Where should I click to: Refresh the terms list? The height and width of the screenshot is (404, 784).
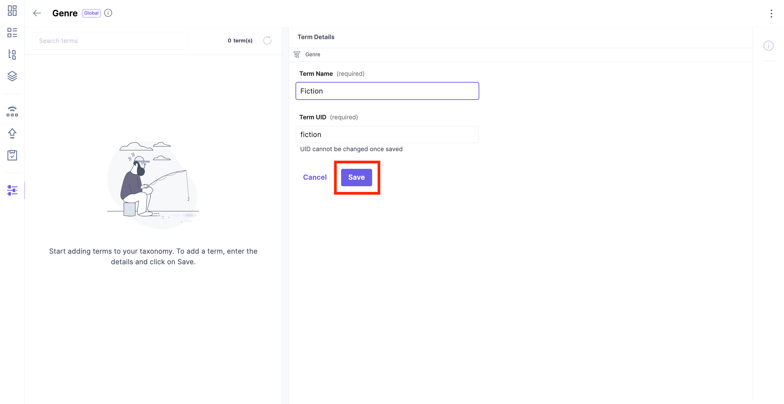[267, 41]
